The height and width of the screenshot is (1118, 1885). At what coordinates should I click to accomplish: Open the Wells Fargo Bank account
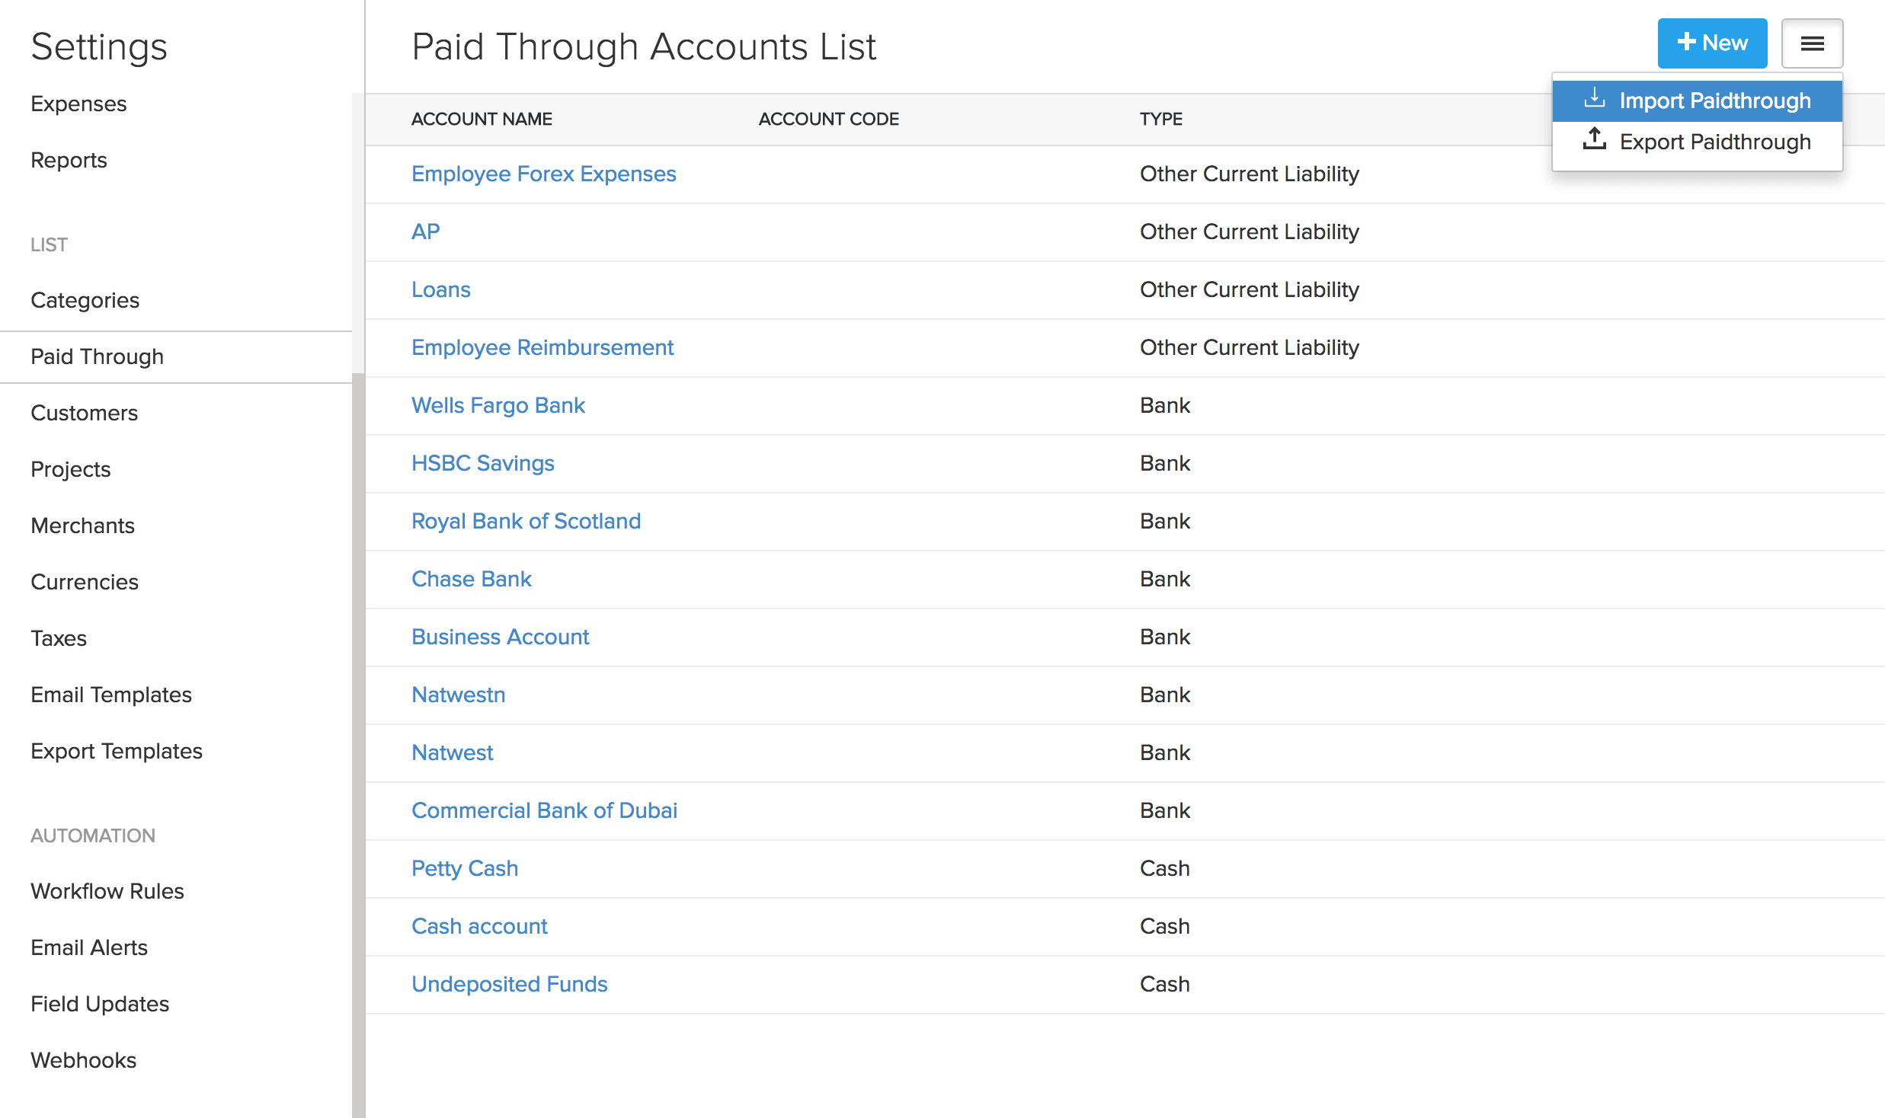pos(498,405)
